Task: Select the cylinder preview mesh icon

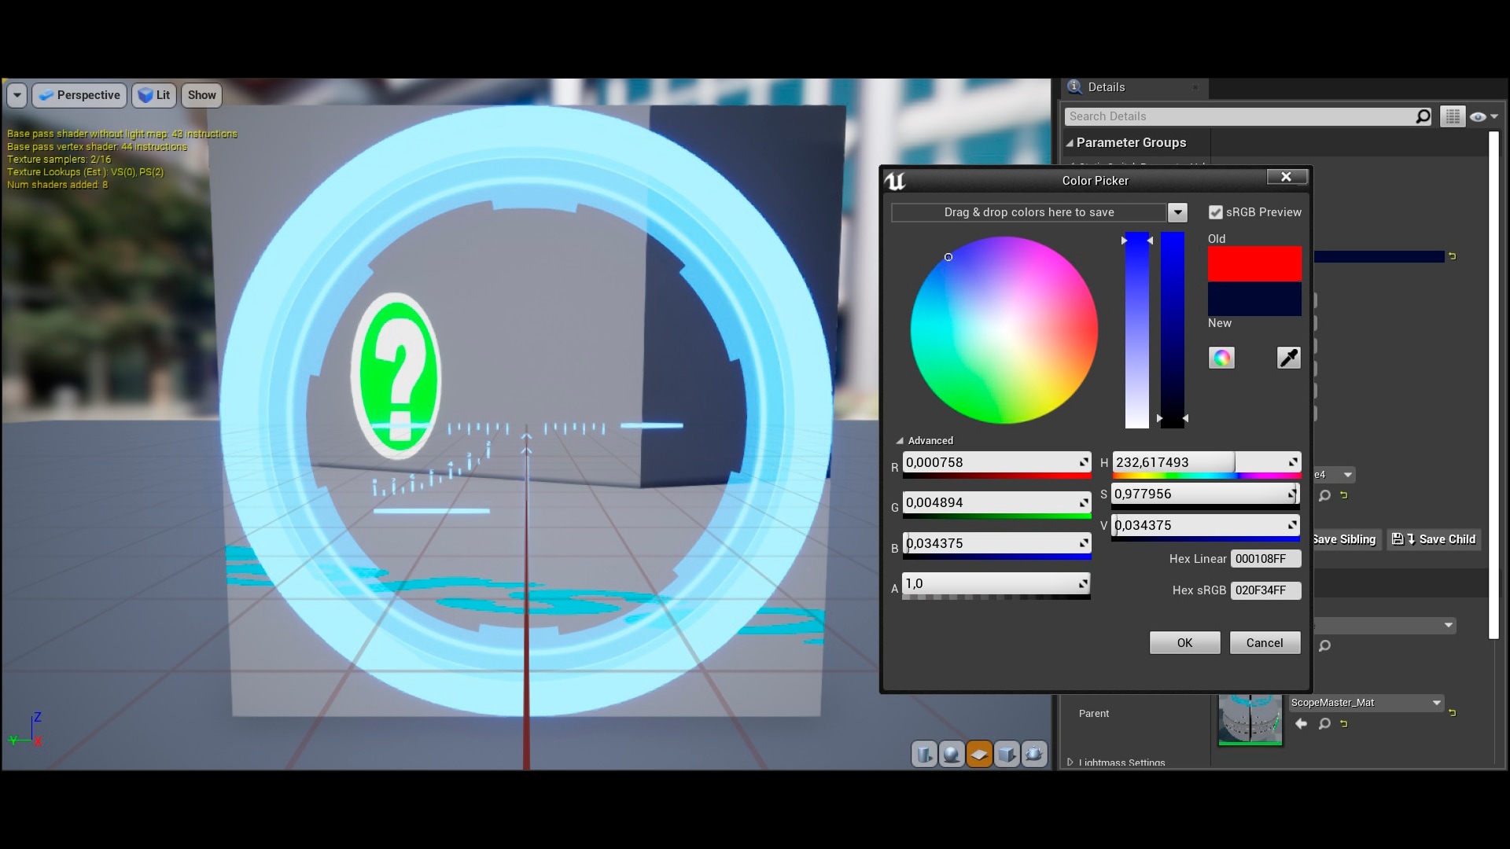Action: point(923,753)
